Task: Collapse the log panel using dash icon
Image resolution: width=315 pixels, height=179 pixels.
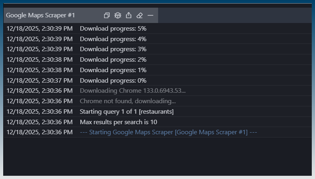Action: (x=150, y=15)
